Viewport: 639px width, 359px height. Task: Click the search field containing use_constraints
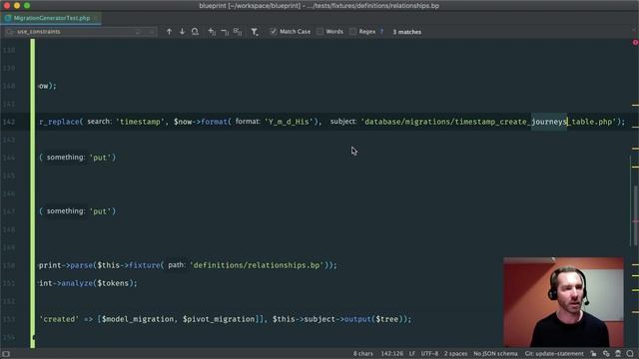coord(80,32)
